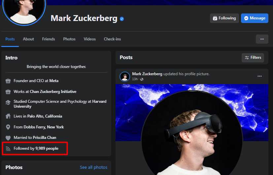
Task: Open the See all photos link
Action: tap(93, 167)
